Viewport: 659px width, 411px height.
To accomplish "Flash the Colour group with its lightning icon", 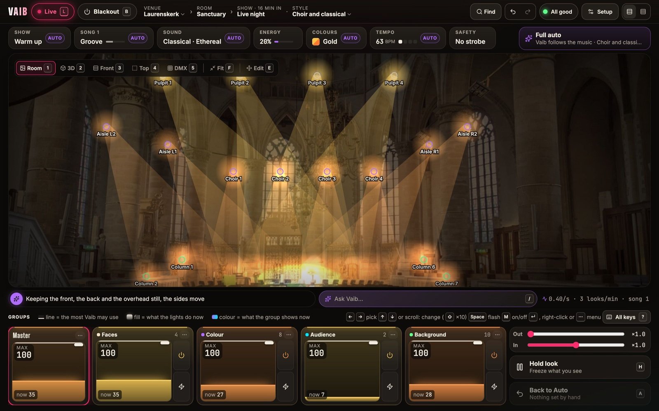I will [285, 387].
